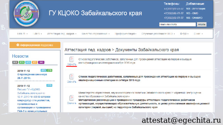Download the November 2019 list via Скачать
The height and width of the screenshot is (125, 223).
pos(71,64)
